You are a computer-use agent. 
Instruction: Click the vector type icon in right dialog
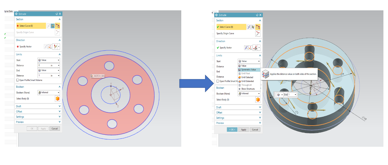coord(255,48)
